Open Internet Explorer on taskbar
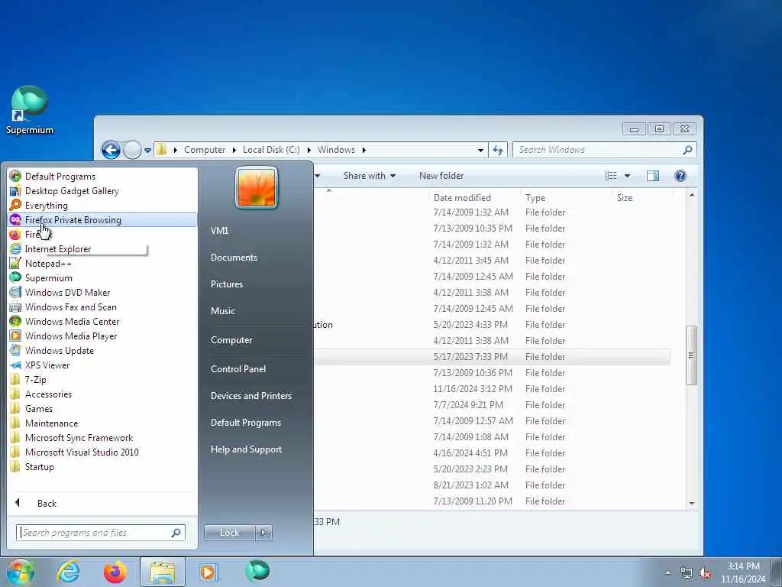782x587 pixels. click(68, 572)
